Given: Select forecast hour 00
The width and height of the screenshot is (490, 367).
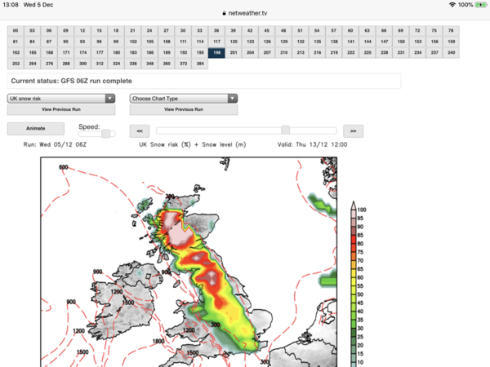Looking at the screenshot, I should (16, 30).
